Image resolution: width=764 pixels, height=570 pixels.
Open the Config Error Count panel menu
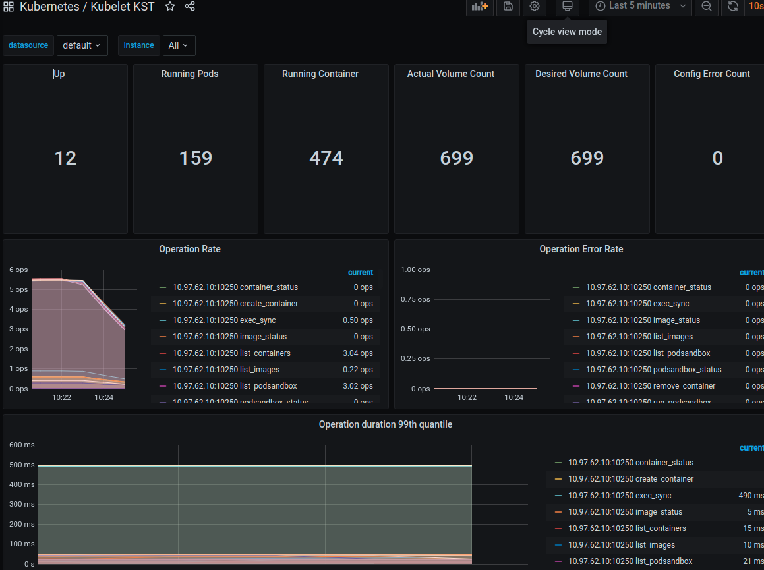click(712, 74)
